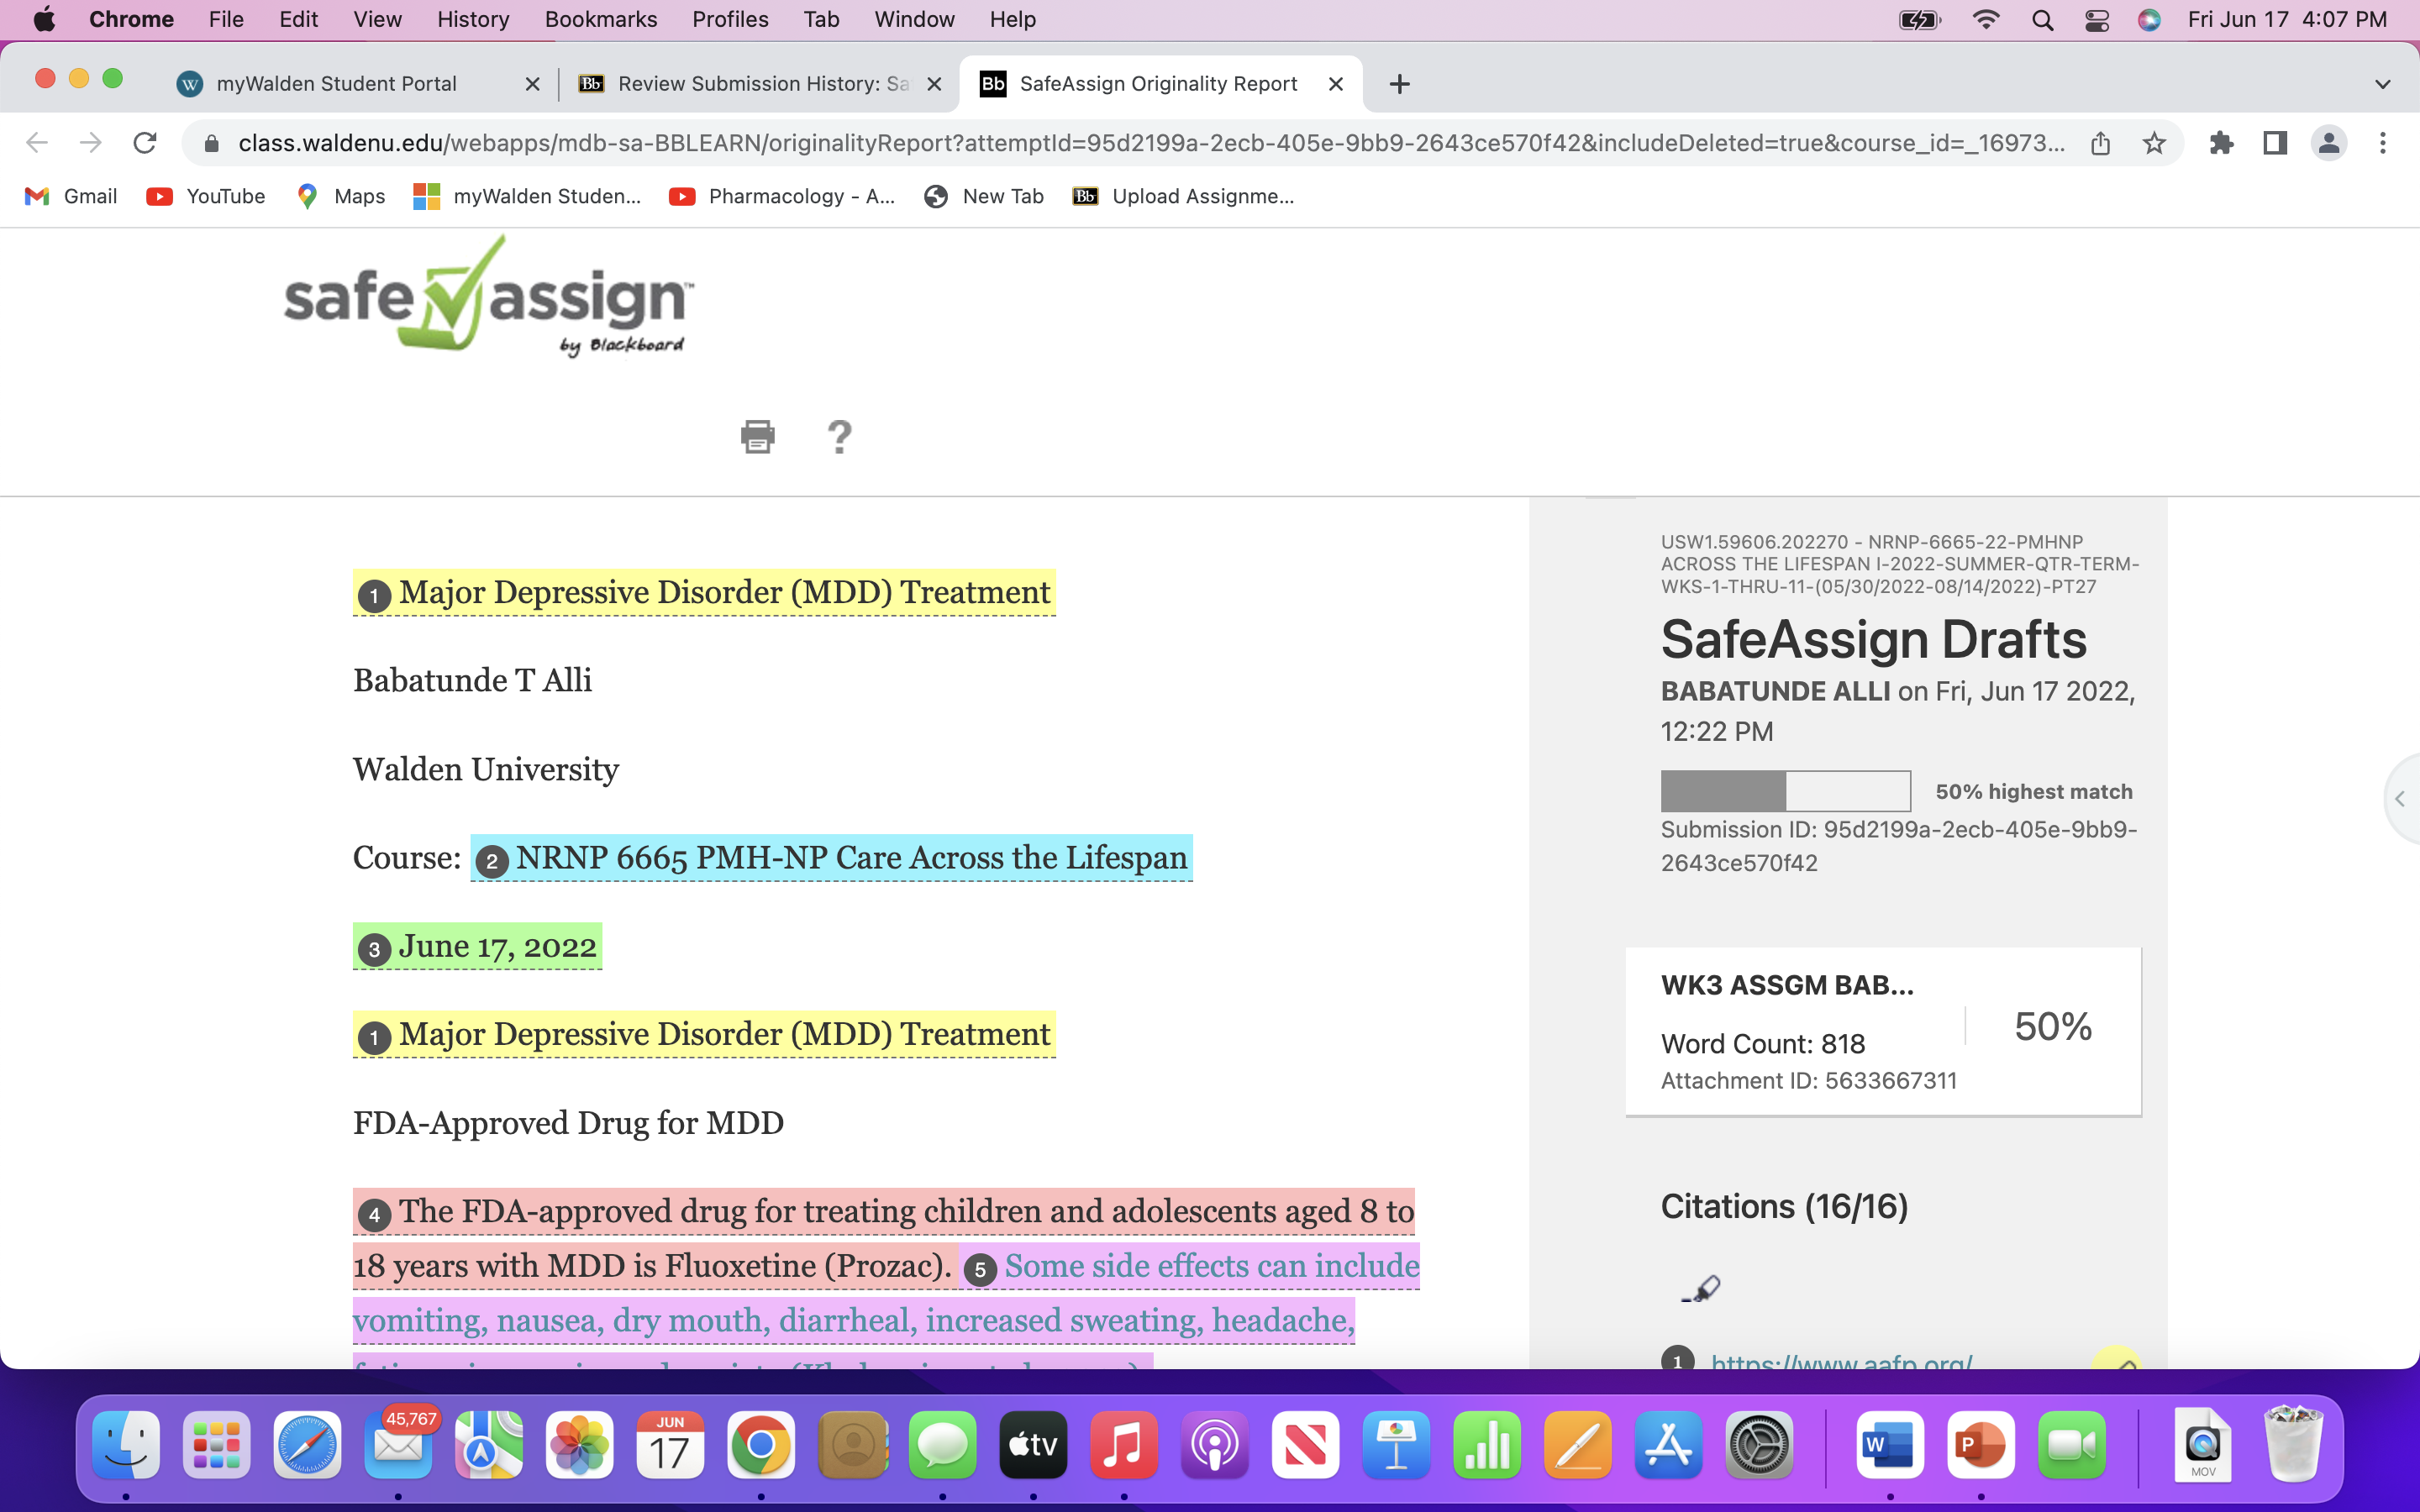Click highlighted NRNP 6665 course citation 2
2420x1512 pixels.
[x=831, y=858]
